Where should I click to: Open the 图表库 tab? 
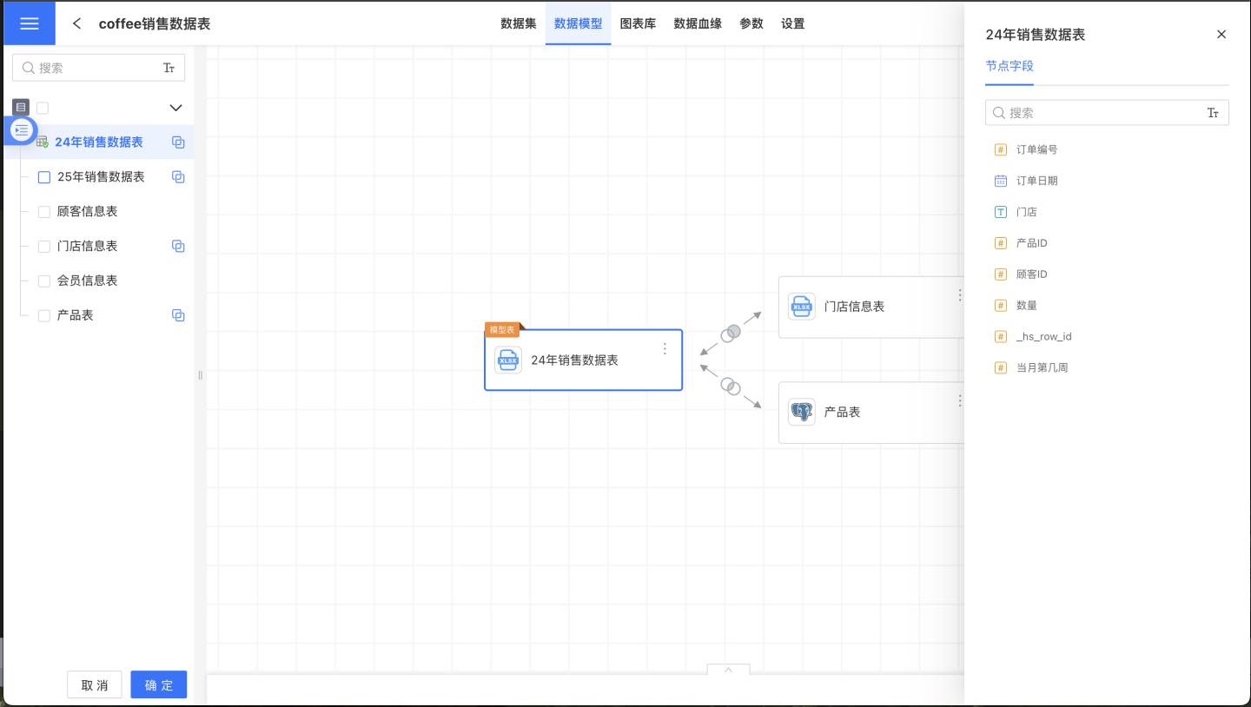pos(638,23)
